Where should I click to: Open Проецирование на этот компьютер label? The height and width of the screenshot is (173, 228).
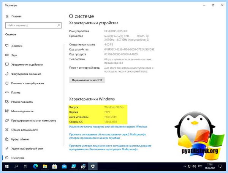point(34,121)
